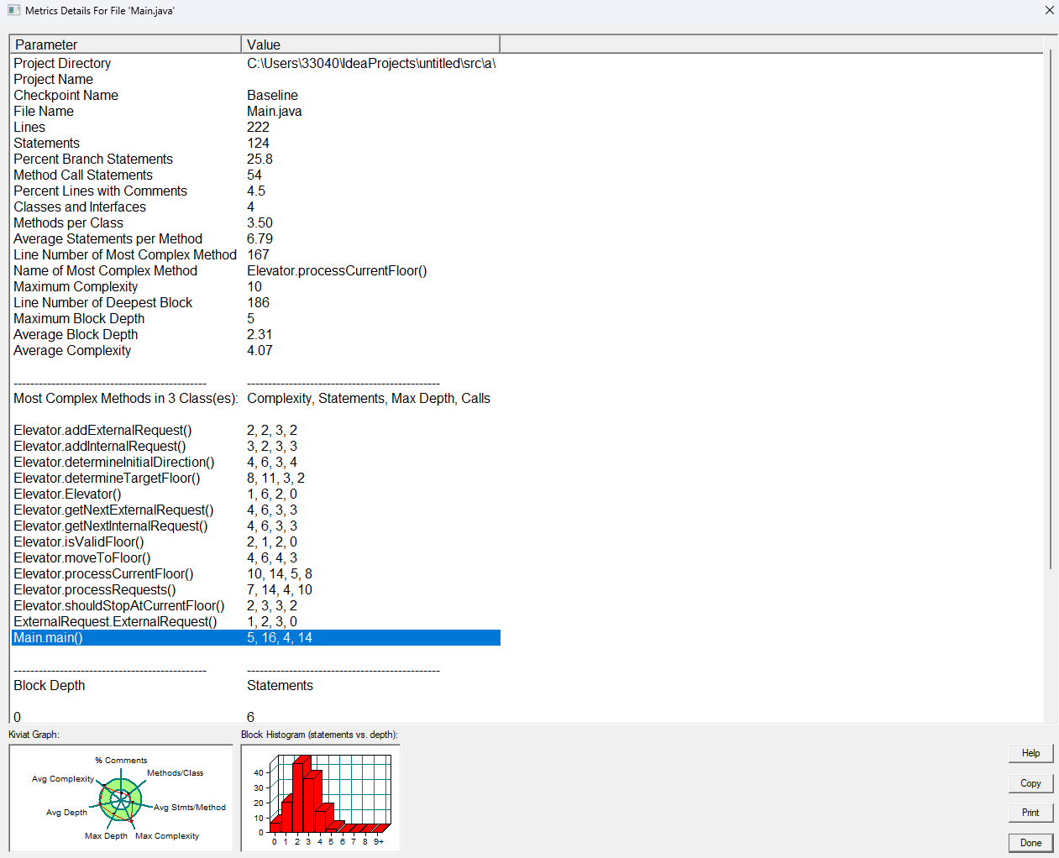The height and width of the screenshot is (858, 1059).
Task: Select the Elevator.addExternalRequest() row
Action: 256,431
